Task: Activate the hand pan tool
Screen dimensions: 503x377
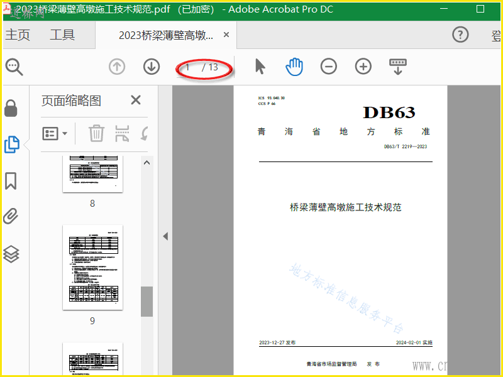Action: 294,67
